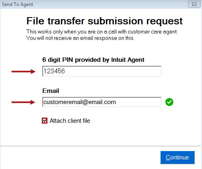Screen dimensions: 202x169
Task: Click the green email validation checkmark icon
Action: click(169, 102)
